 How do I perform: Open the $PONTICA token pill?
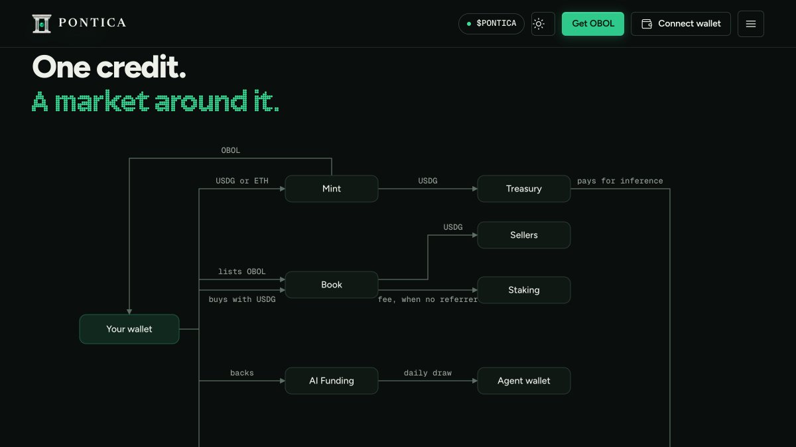[492, 24]
